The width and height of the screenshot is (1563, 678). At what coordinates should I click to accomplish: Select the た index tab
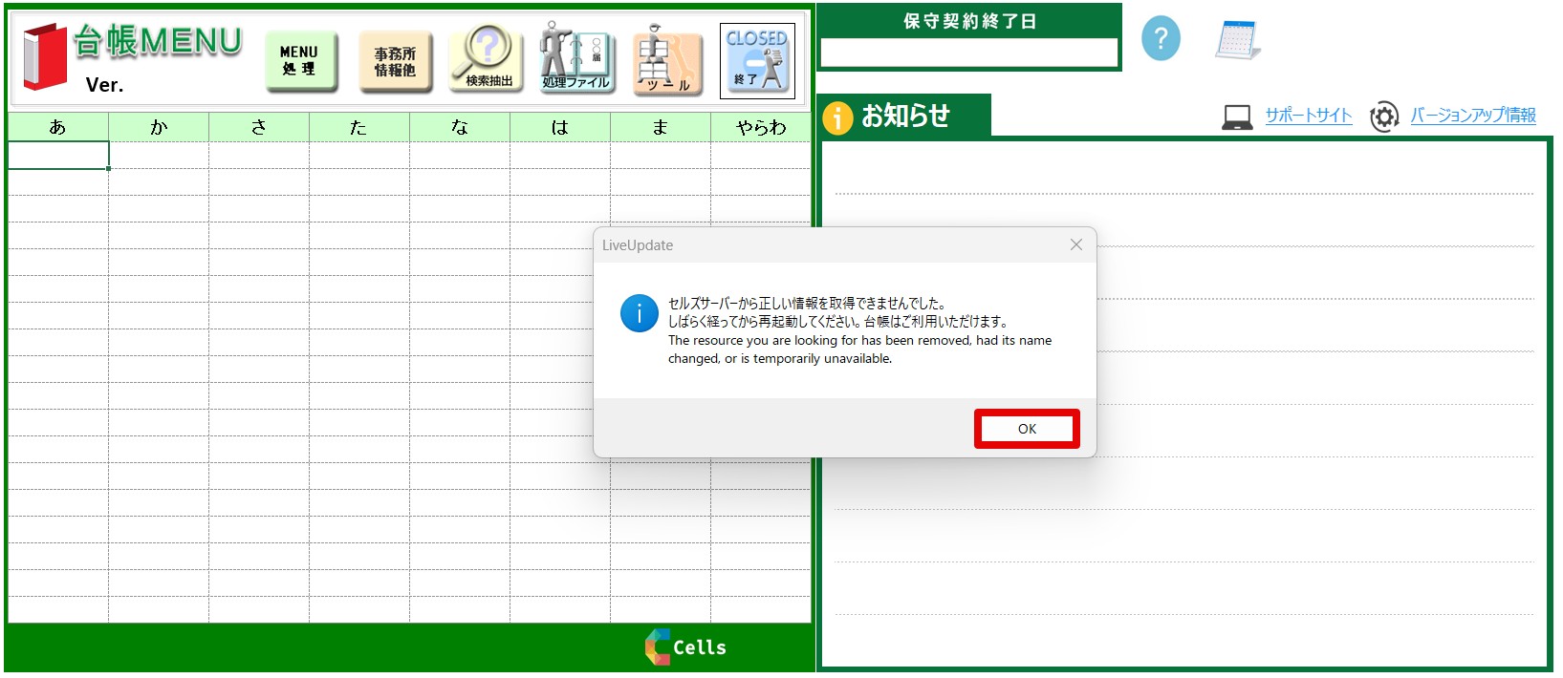pos(359,127)
